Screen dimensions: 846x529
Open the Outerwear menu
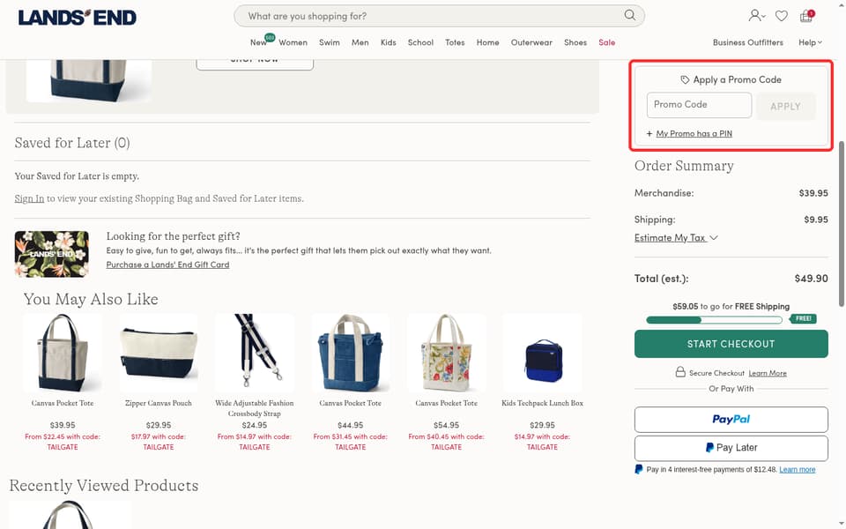pos(531,42)
